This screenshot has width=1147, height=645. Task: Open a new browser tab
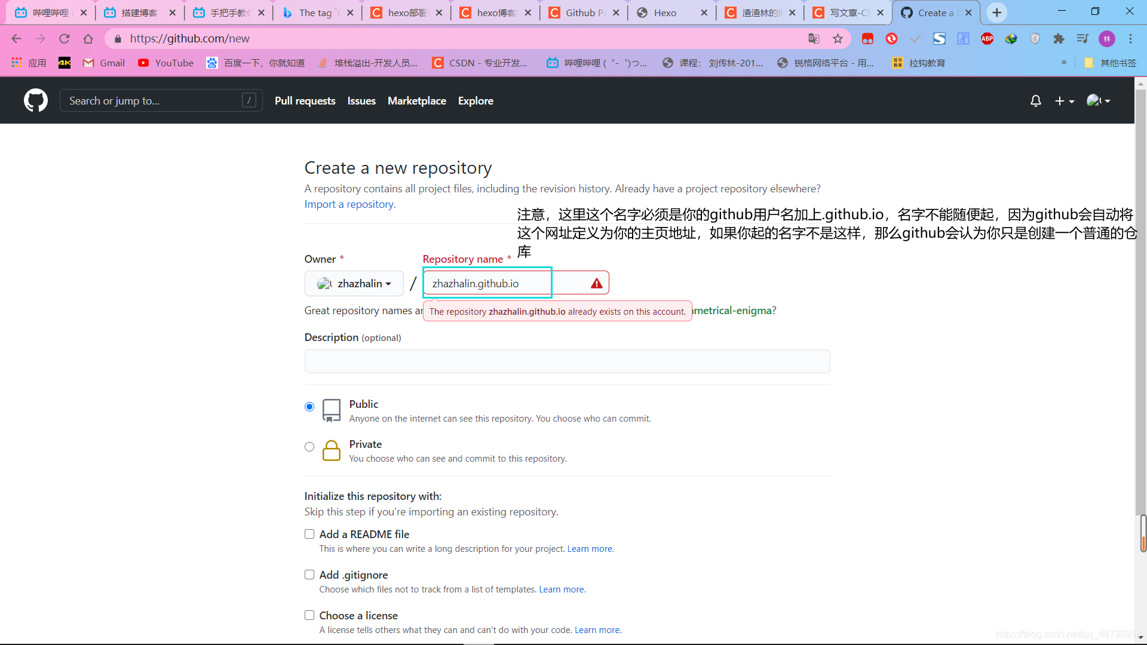(x=996, y=13)
